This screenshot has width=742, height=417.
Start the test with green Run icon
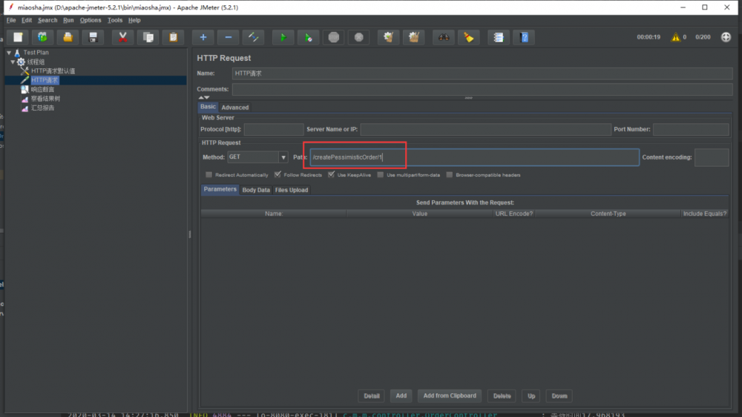(x=282, y=37)
